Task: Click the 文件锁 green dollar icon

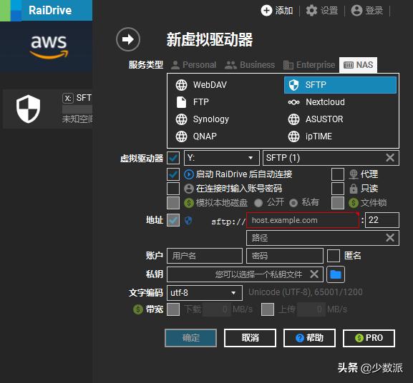Action: (x=354, y=203)
